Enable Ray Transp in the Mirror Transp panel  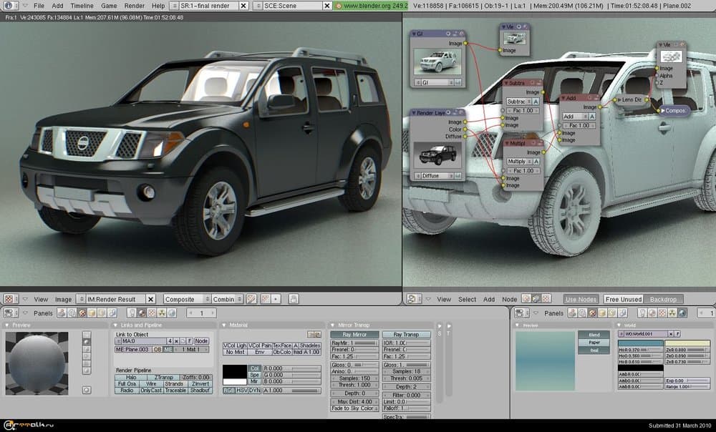coord(407,335)
